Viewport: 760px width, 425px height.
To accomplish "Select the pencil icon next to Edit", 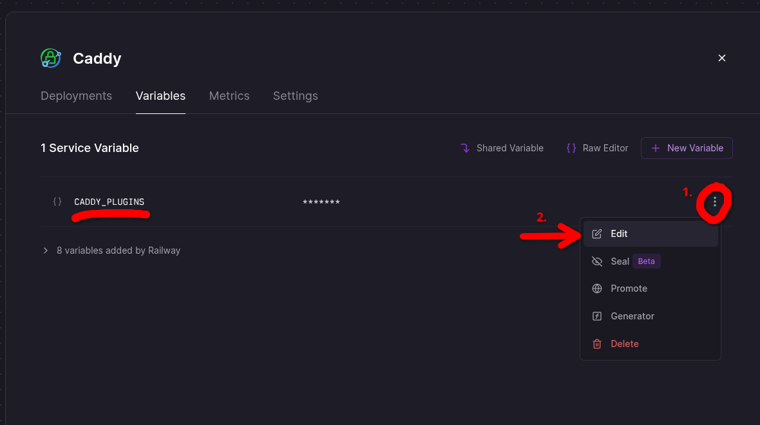I will pos(597,234).
